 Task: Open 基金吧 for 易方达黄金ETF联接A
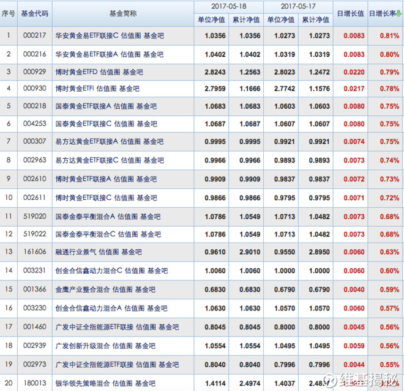(x=153, y=141)
